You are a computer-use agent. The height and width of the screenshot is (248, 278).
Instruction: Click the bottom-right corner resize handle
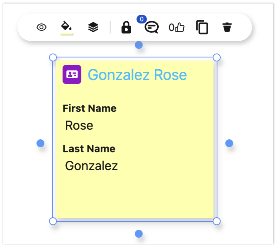[217, 221]
